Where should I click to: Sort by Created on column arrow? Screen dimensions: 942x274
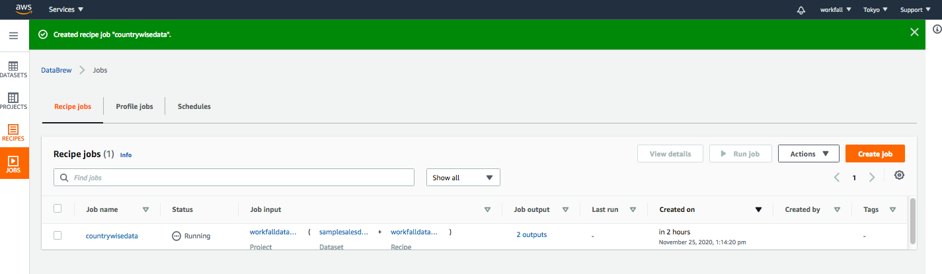[759, 210]
